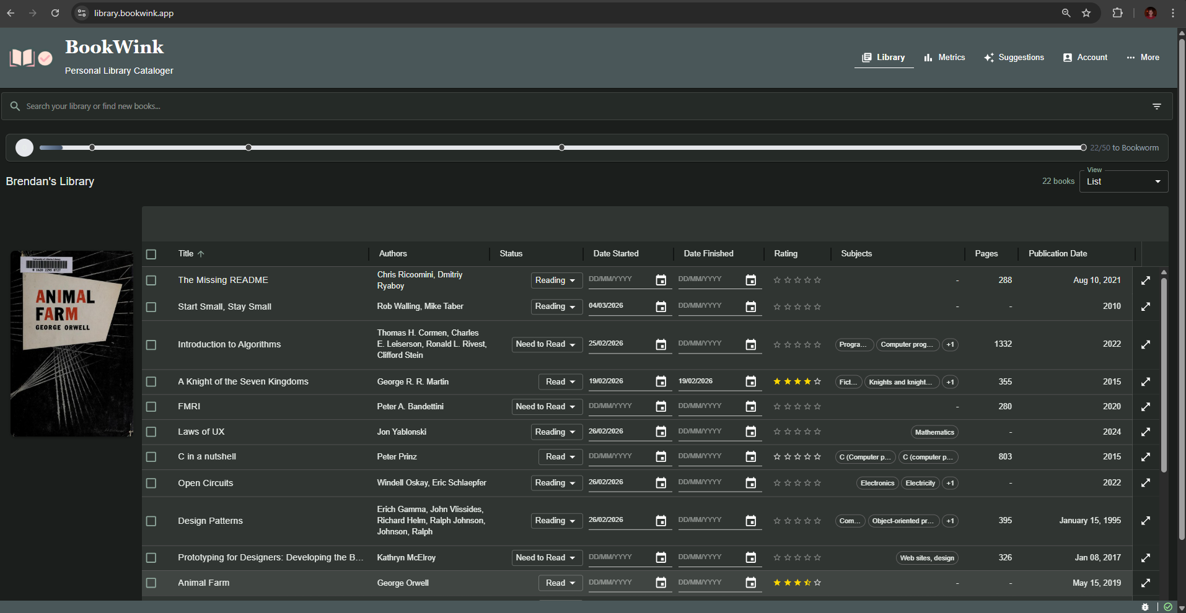This screenshot has height=613, width=1186.
Task: Click the Account navigation button
Action: click(x=1085, y=57)
